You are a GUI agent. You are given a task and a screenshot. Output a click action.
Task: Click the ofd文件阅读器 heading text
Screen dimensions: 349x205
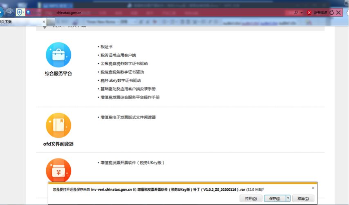(58, 144)
